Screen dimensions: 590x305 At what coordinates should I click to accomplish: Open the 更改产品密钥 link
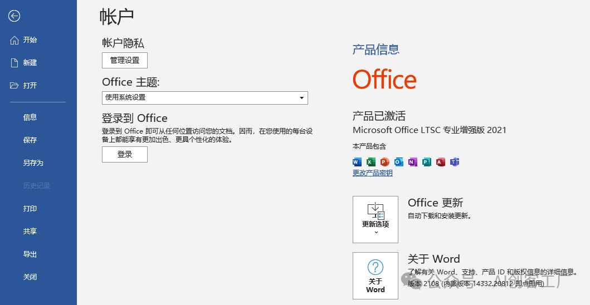pyautogui.click(x=373, y=173)
